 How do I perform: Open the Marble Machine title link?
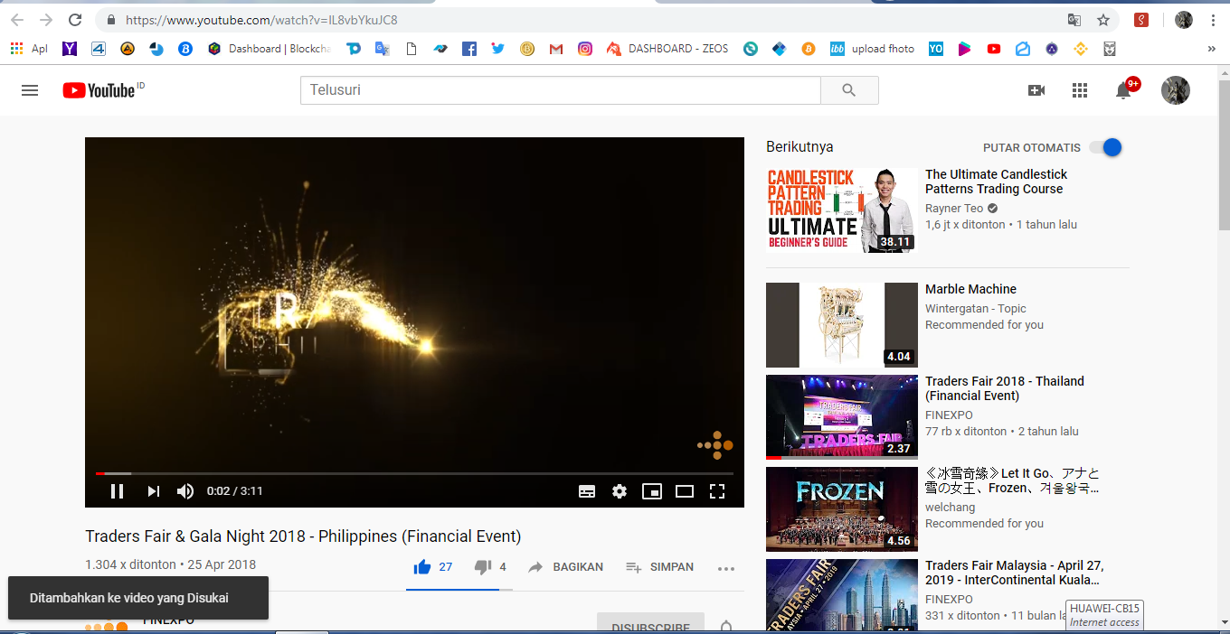pyautogui.click(x=970, y=289)
